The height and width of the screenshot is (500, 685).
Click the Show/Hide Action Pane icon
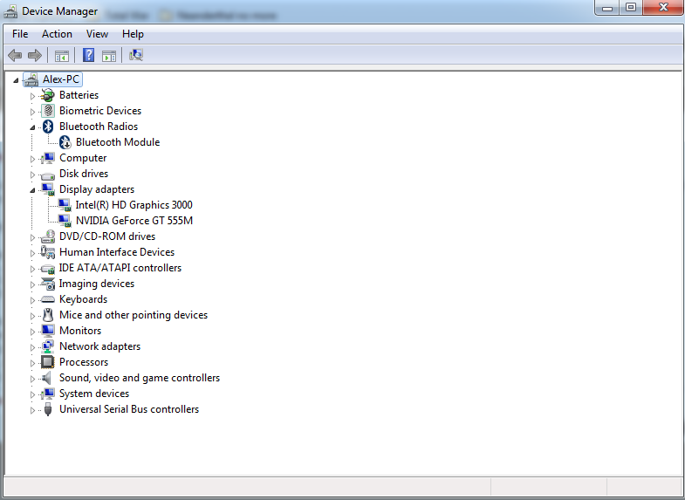tap(109, 56)
